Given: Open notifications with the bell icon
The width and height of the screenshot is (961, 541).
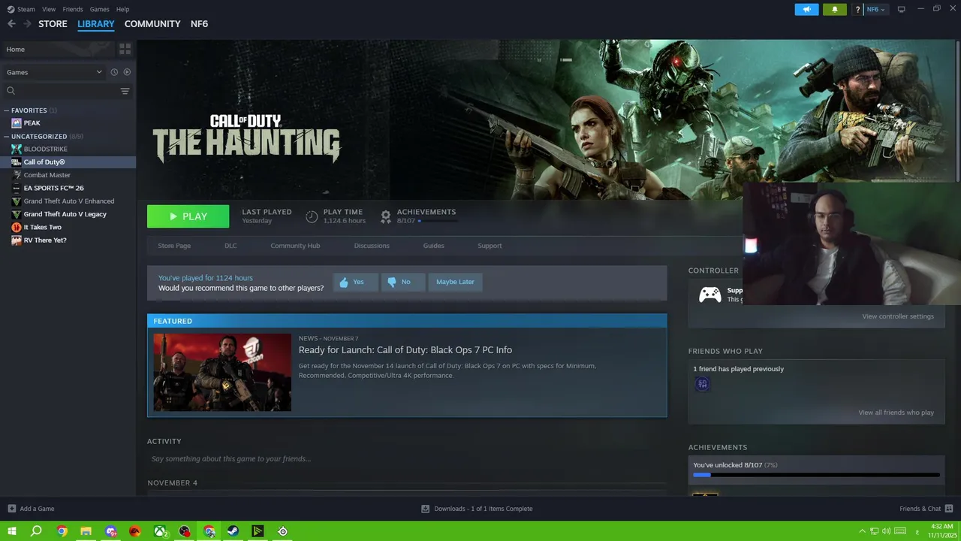Looking at the screenshot, I should click(x=834, y=9).
